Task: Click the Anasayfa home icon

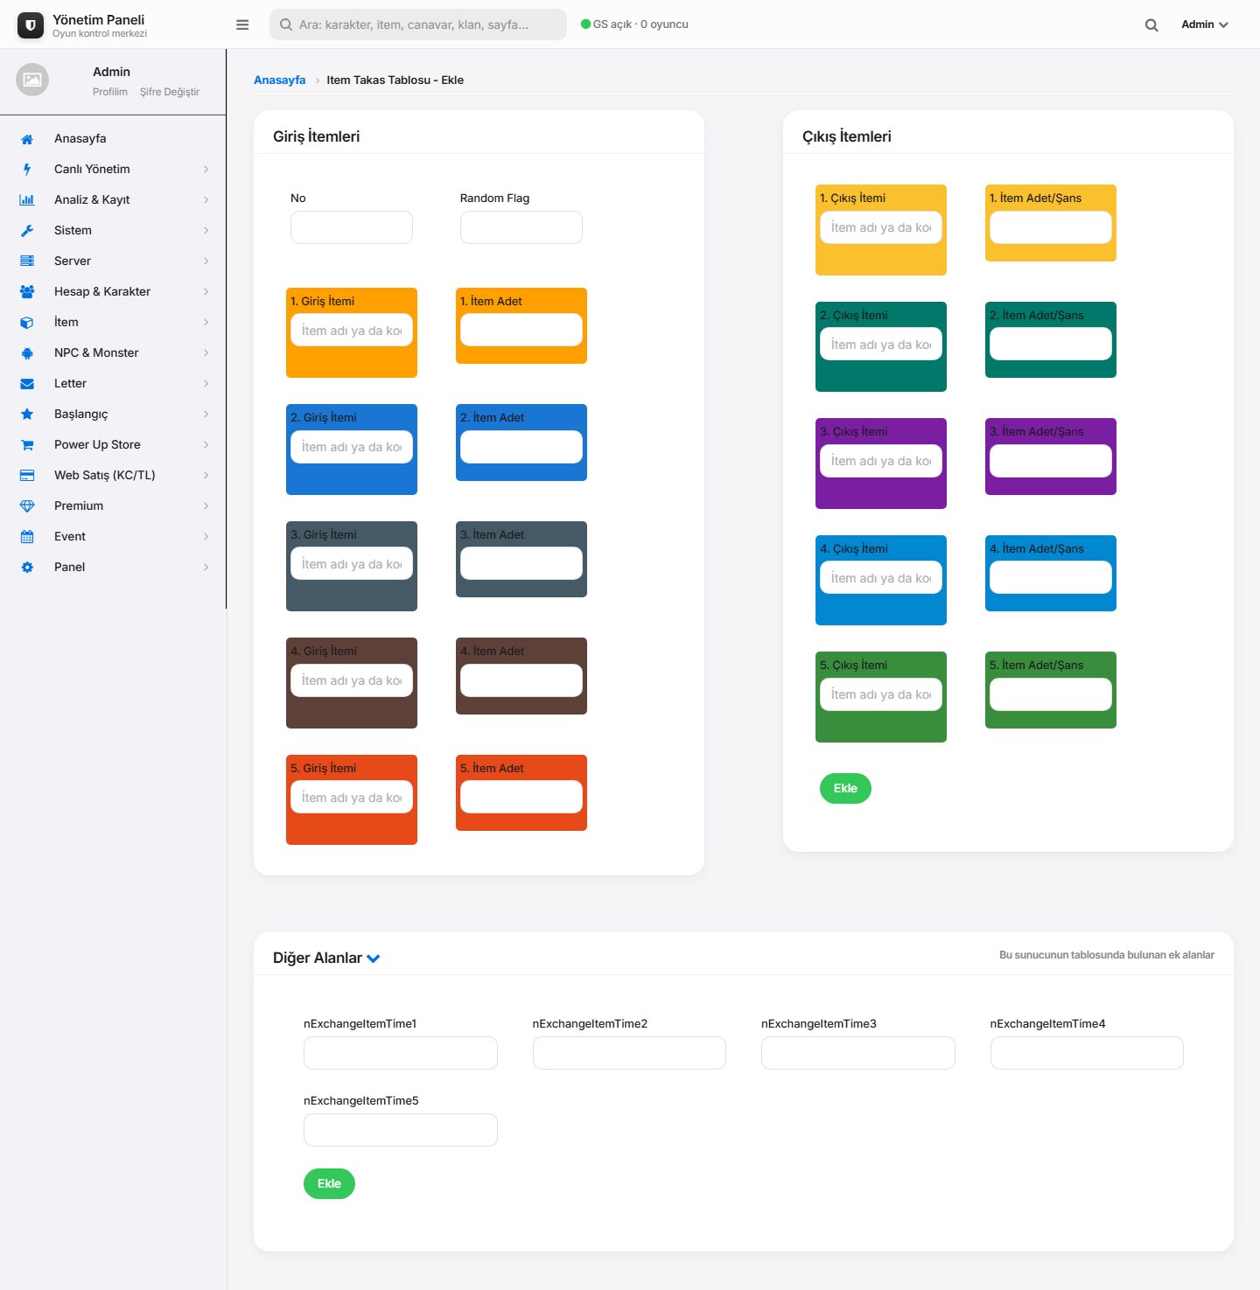Action: 27,139
